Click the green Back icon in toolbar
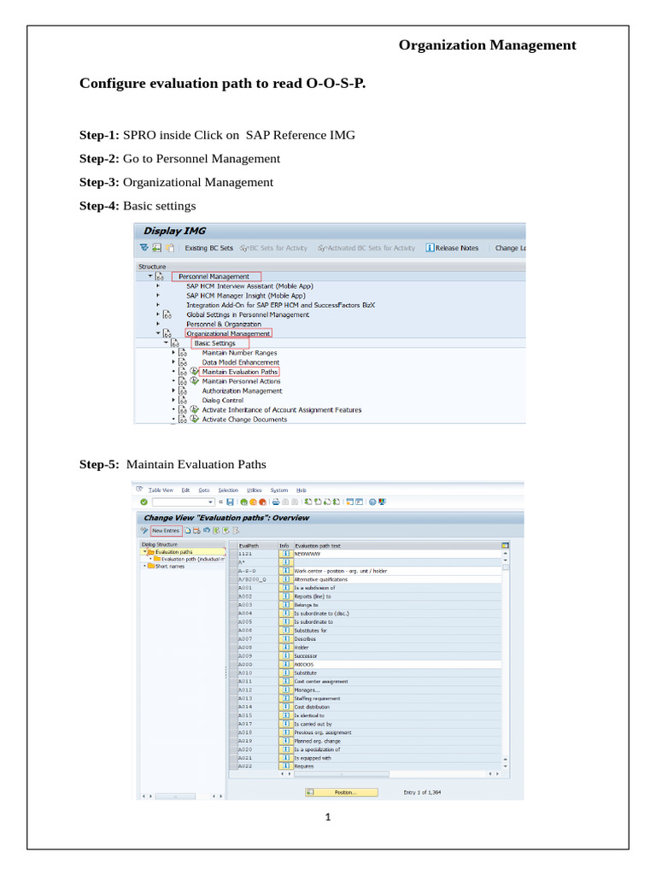Viewport: 656px width, 875px height. point(244,502)
